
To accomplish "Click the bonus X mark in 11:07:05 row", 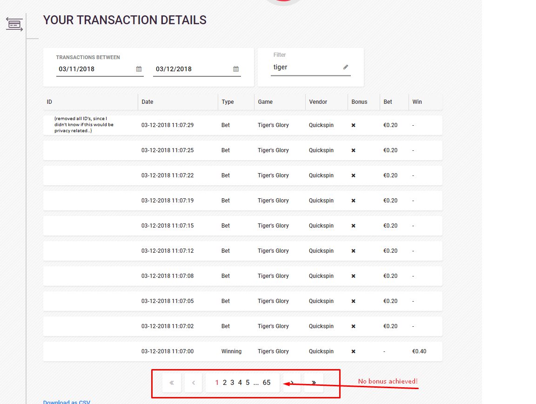I will pos(354,301).
